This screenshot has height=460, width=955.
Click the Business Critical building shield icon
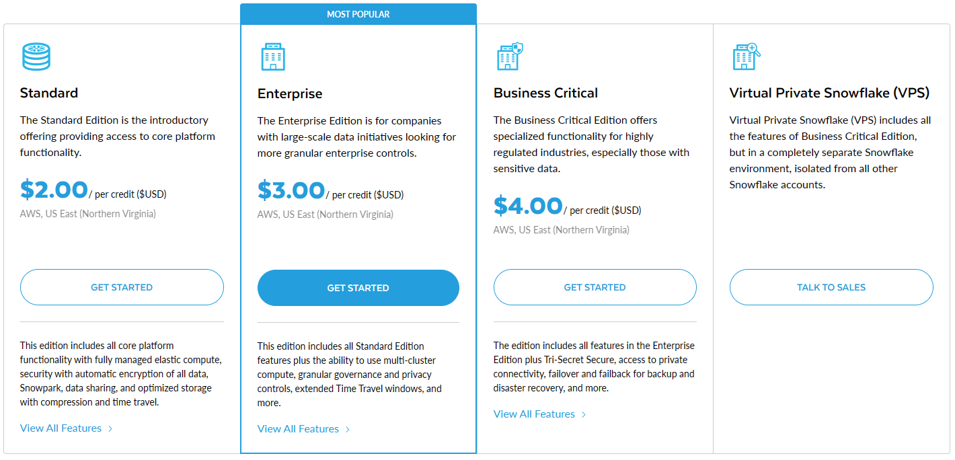509,56
